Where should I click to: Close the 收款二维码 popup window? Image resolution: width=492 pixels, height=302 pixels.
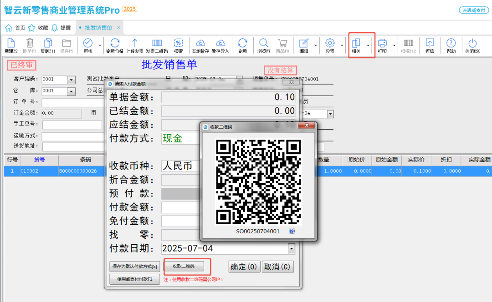click(307, 126)
